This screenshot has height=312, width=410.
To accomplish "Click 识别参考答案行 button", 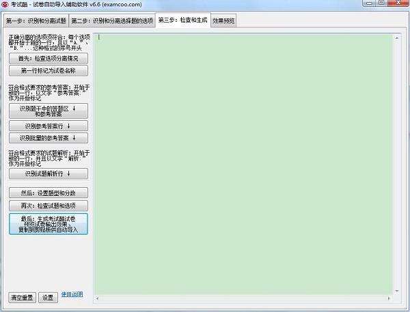I will (x=49, y=126).
